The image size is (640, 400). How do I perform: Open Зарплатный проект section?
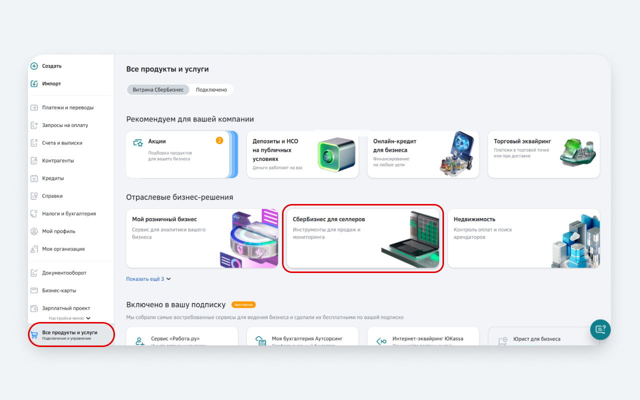pos(66,308)
